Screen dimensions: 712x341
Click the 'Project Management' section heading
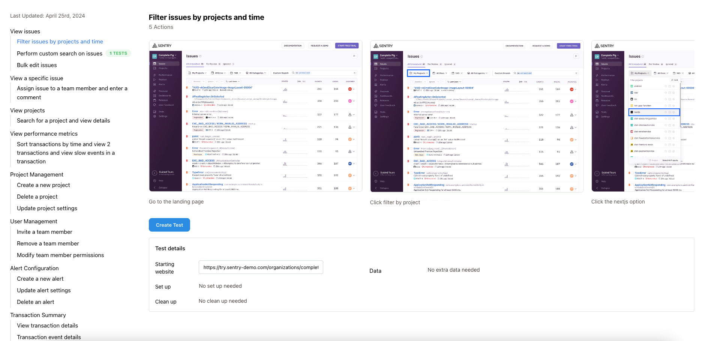[37, 175]
